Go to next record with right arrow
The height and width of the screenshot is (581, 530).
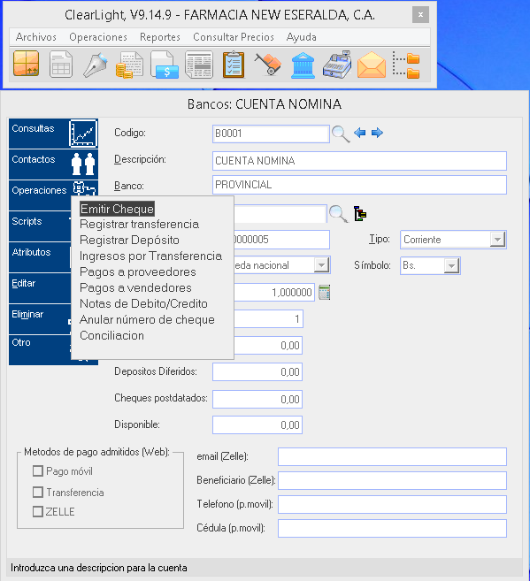(377, 133)
